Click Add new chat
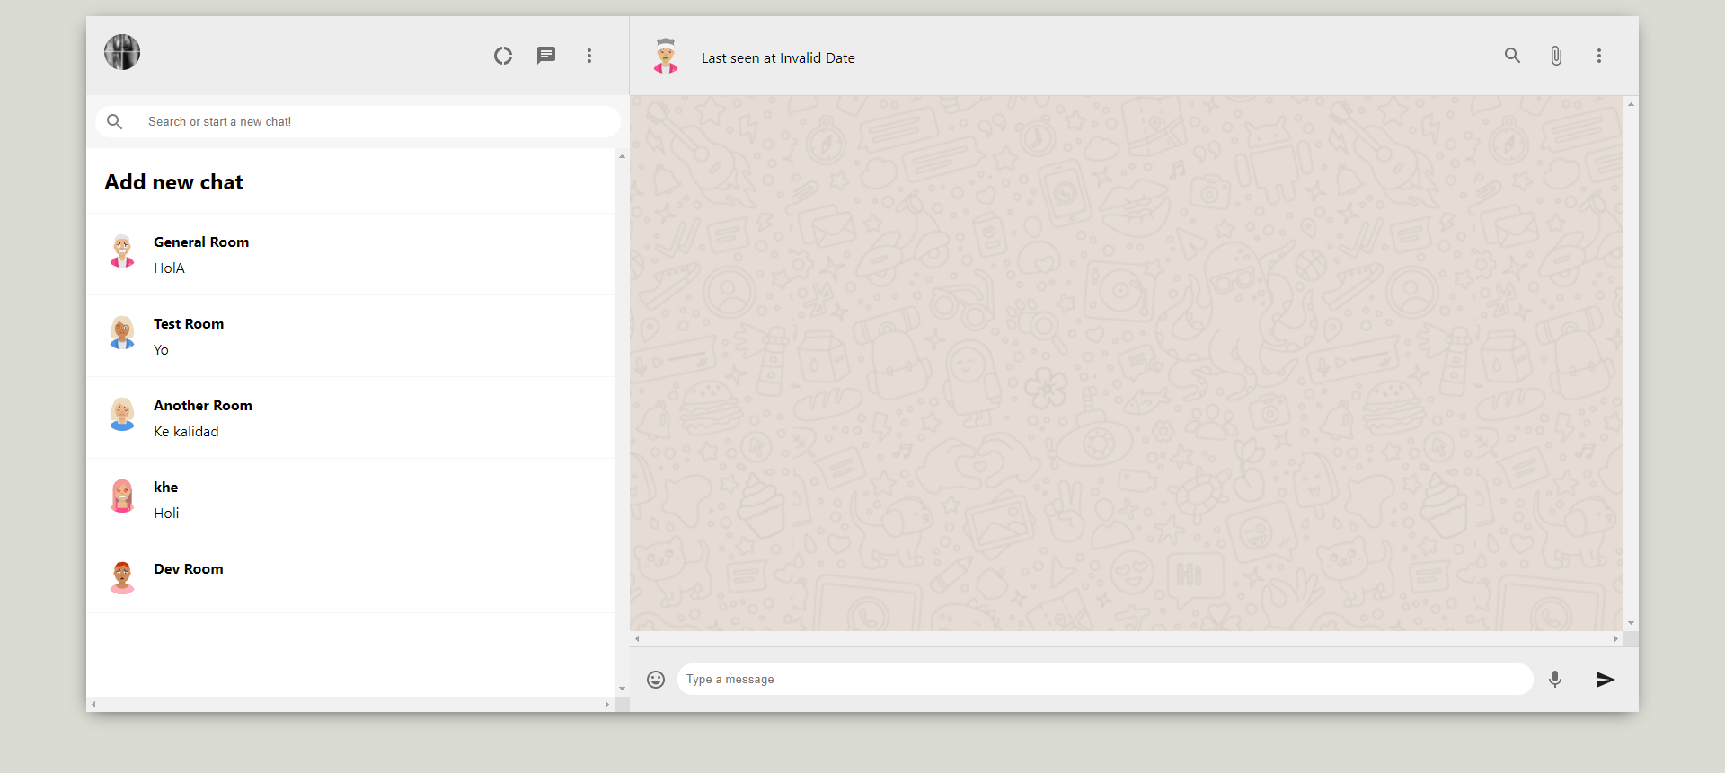Screen dimensions: 1725x773 (x=174, y=182)
